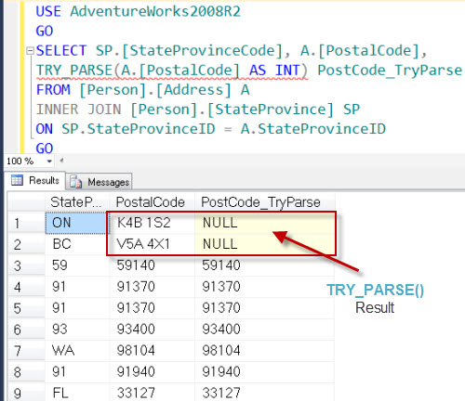
Task: Click the Results grid icon
Action: coord(17,180)
